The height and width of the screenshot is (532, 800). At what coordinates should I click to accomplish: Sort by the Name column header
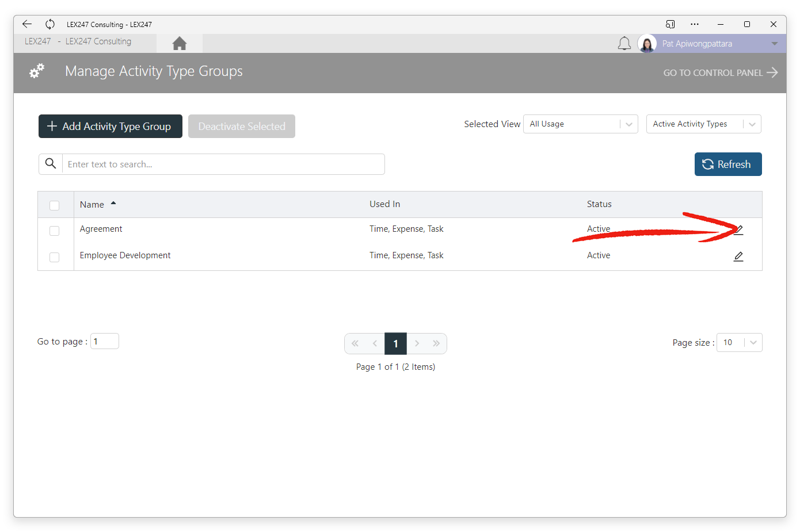(92, 205)
